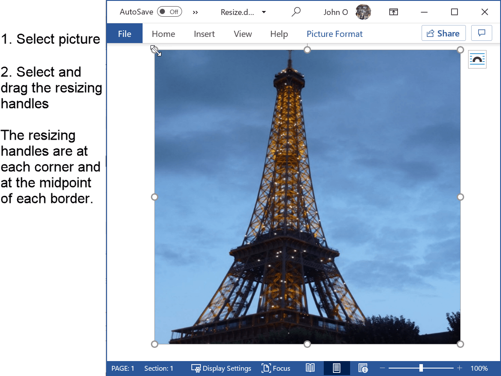Switch to the Insert ribbon tab
Image resolution: width=501 pixels, height=376 pixels.
pyautogui.click(x=204, y=33)
